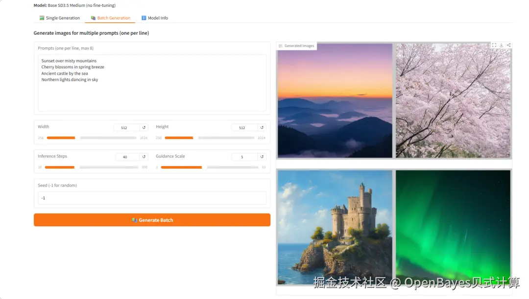Download the generated images

pyautogui.click(x=502, y=45)
